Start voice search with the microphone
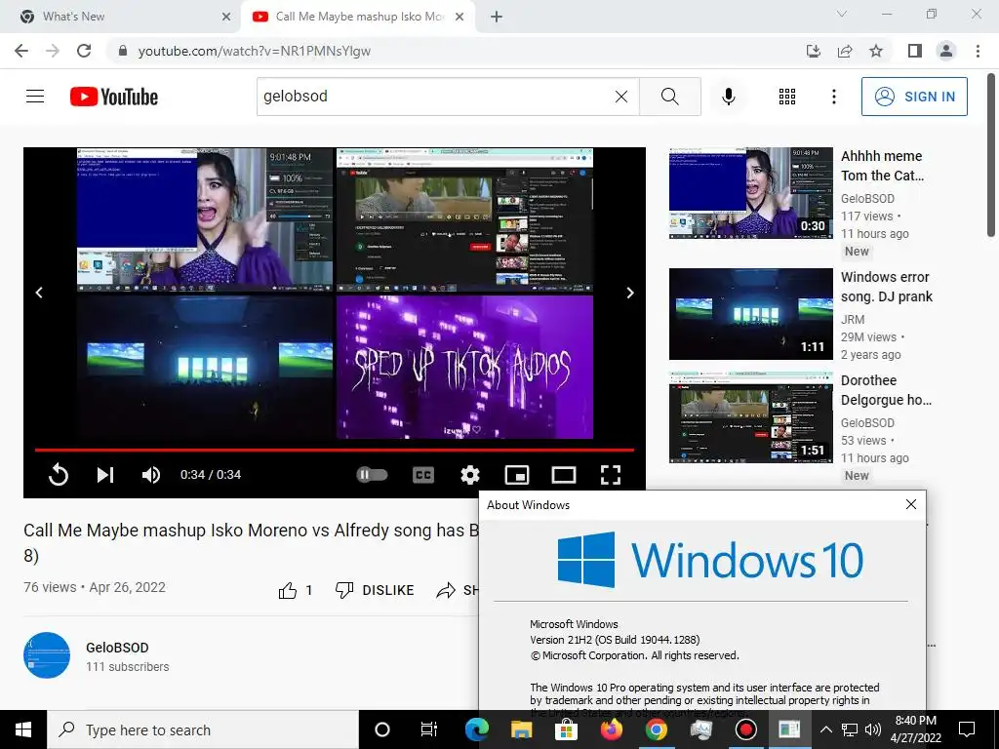The width and height of the screenshot is (999, 749). pos(728,97)
